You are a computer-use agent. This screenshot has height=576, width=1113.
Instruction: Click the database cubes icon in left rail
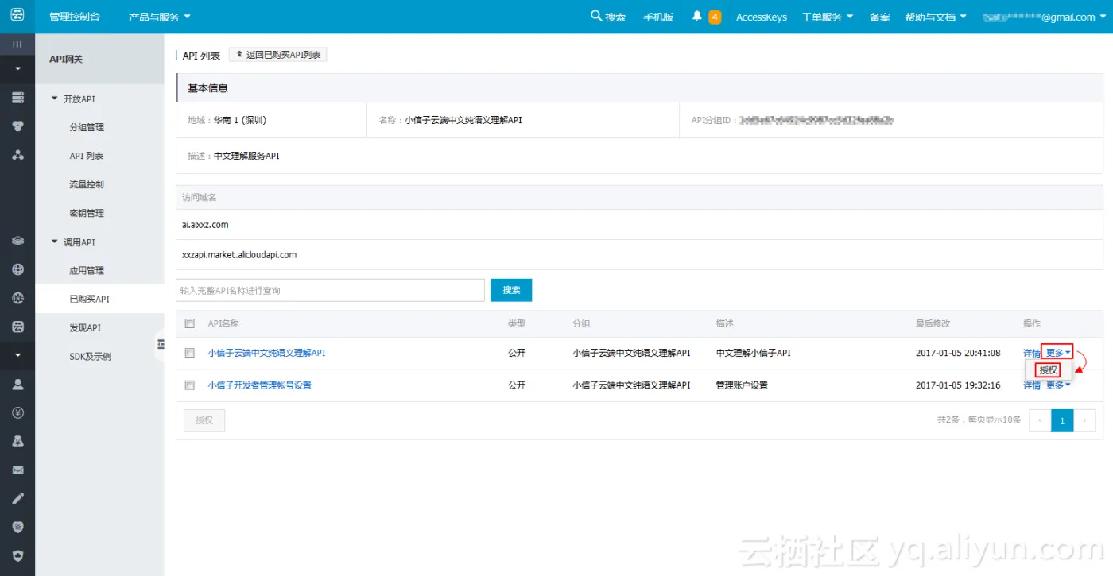coord(17,126)
